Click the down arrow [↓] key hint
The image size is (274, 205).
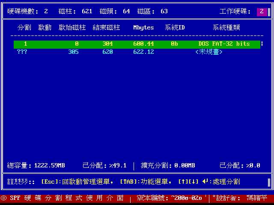[x=194, y=182]
